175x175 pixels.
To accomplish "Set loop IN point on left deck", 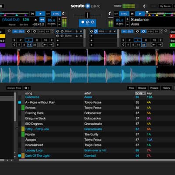I will (x=15, y=31).
